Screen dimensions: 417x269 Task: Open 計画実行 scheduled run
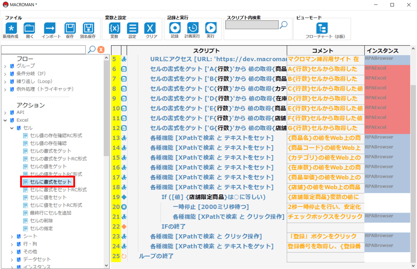[x=192, y=28]
